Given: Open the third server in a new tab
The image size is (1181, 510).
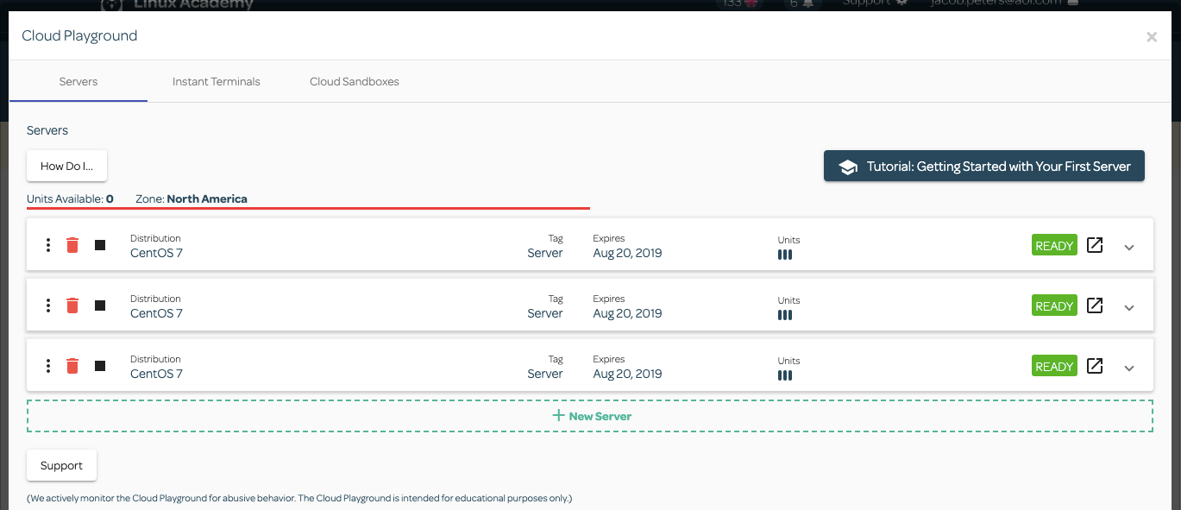Looking at the screenshot, I should click(1094, 365).
